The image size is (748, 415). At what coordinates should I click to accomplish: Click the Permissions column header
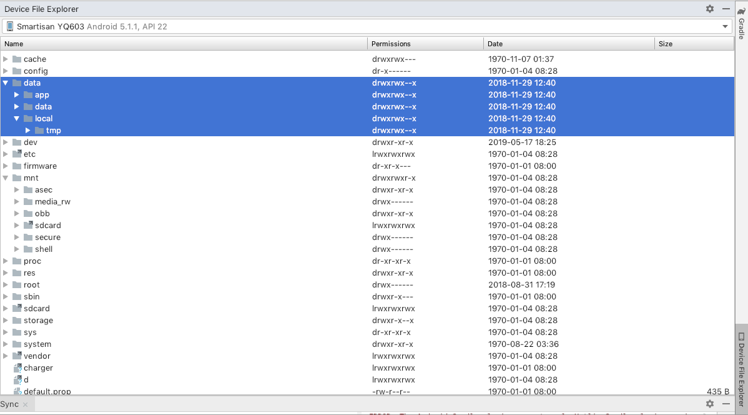click(391, 44)
